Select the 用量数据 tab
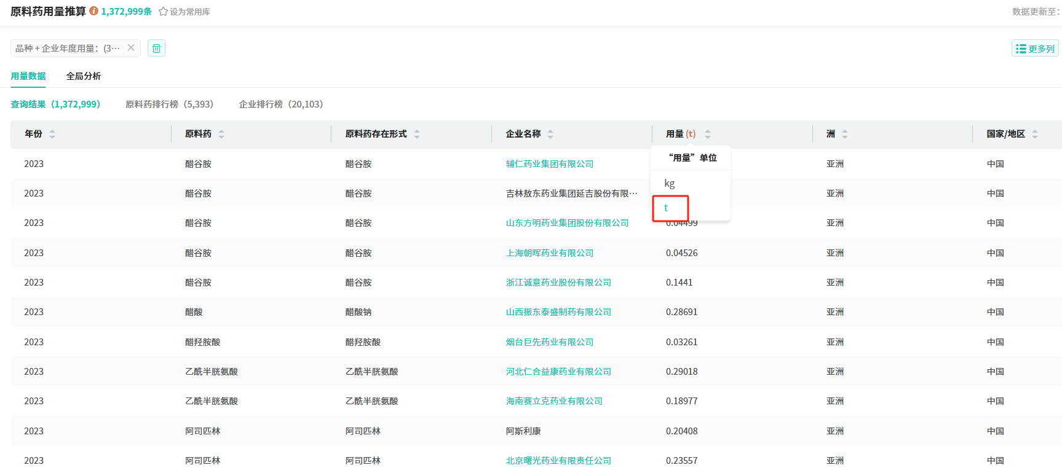 (28, 76)
